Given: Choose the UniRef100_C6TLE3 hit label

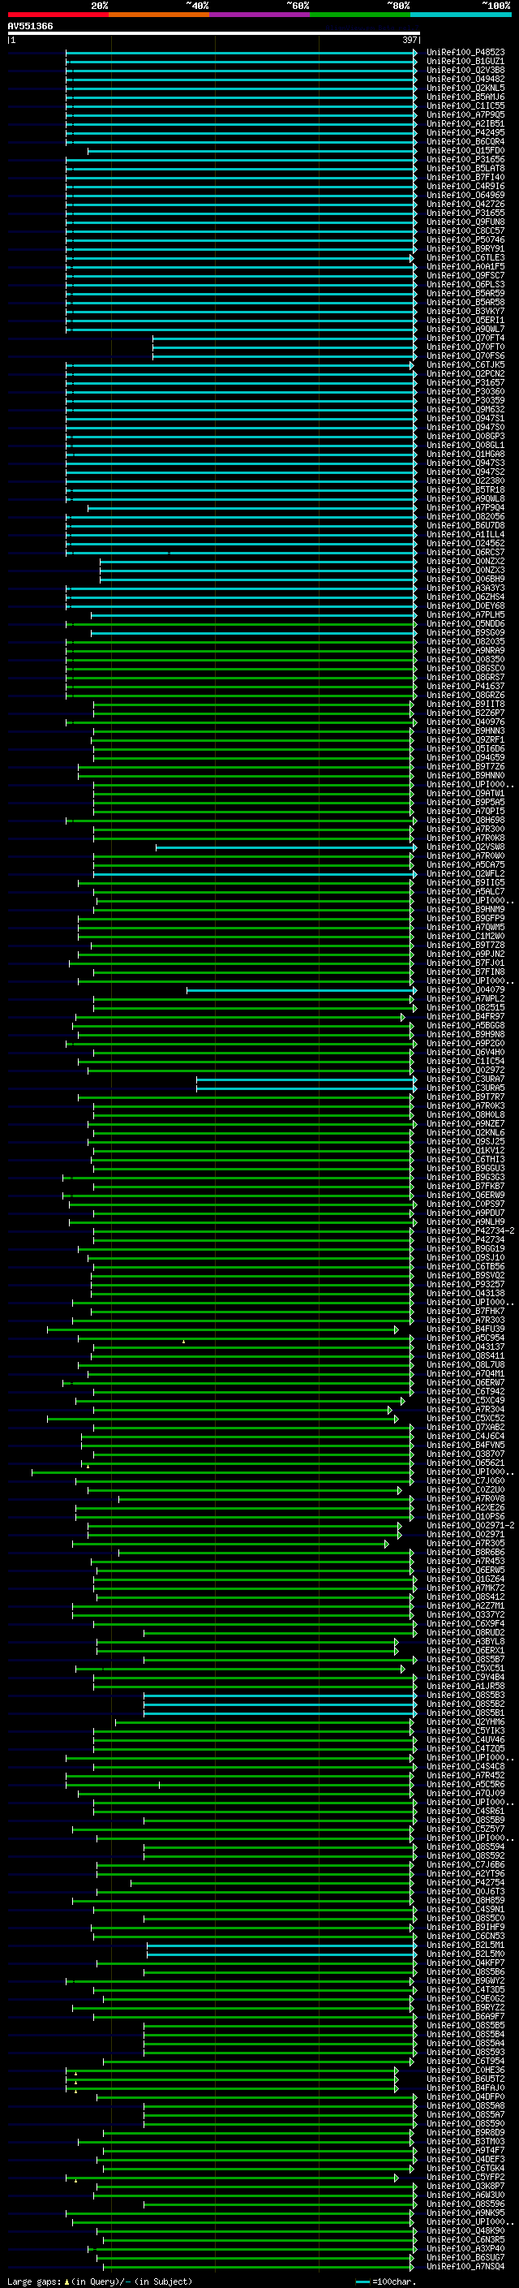Looking at the screenshot, I should coord(465,257).
